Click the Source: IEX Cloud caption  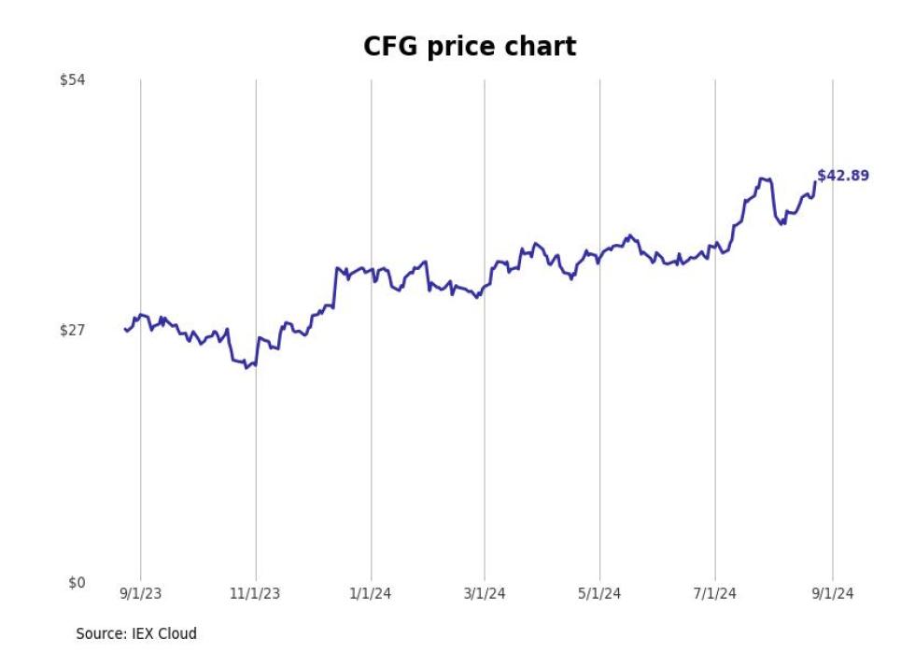click(136, 633)
